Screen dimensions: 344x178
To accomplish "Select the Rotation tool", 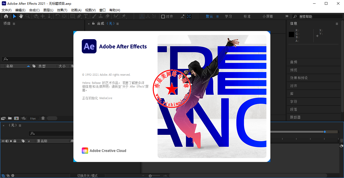I will (58, 16).
